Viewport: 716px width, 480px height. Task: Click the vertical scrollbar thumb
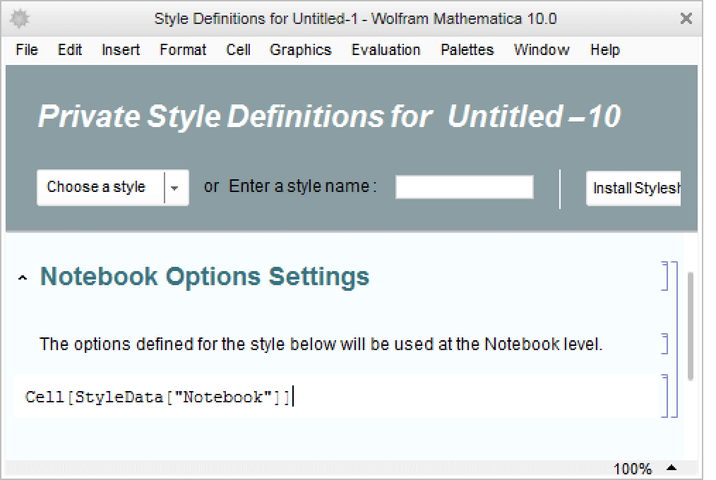(x=690, y=325)
